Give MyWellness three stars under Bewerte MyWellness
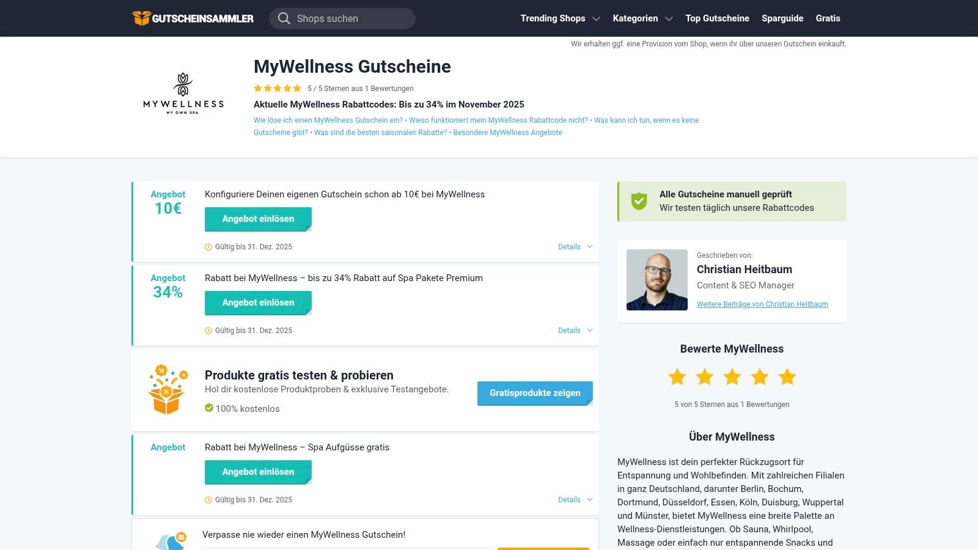 coord(732,377)
